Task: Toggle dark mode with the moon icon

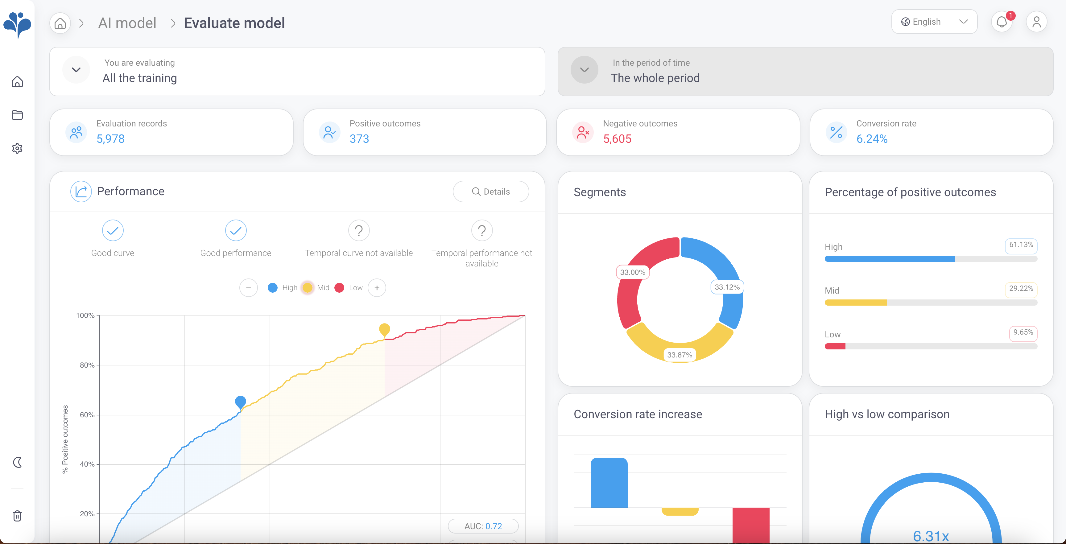Action: tap(17, 463)
